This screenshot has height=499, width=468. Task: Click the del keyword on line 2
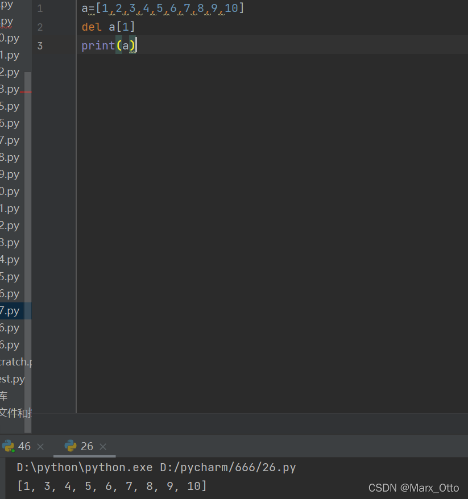click(92, 27)
